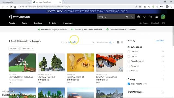Open the PT user avatar menu
The image size is (174, 98).
click(x=163, y=17)
